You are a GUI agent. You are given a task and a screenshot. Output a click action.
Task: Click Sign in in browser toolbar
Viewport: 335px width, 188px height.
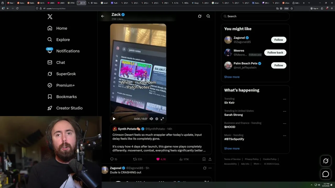pos(314,8)
